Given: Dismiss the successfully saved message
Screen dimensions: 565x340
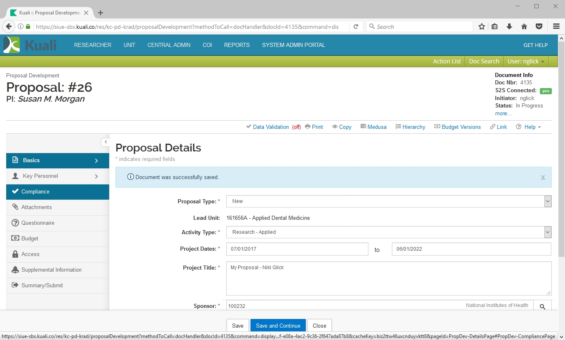Looking at the screenshot, I should coord(543,177).
